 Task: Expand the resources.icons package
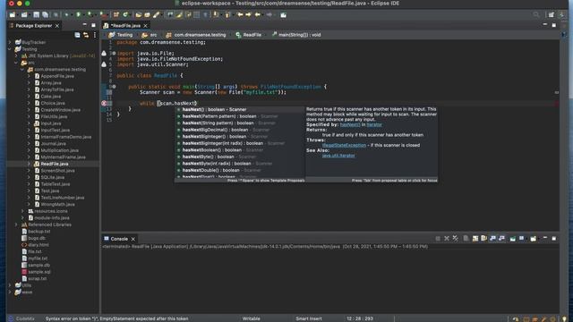[x=22, y=211]
